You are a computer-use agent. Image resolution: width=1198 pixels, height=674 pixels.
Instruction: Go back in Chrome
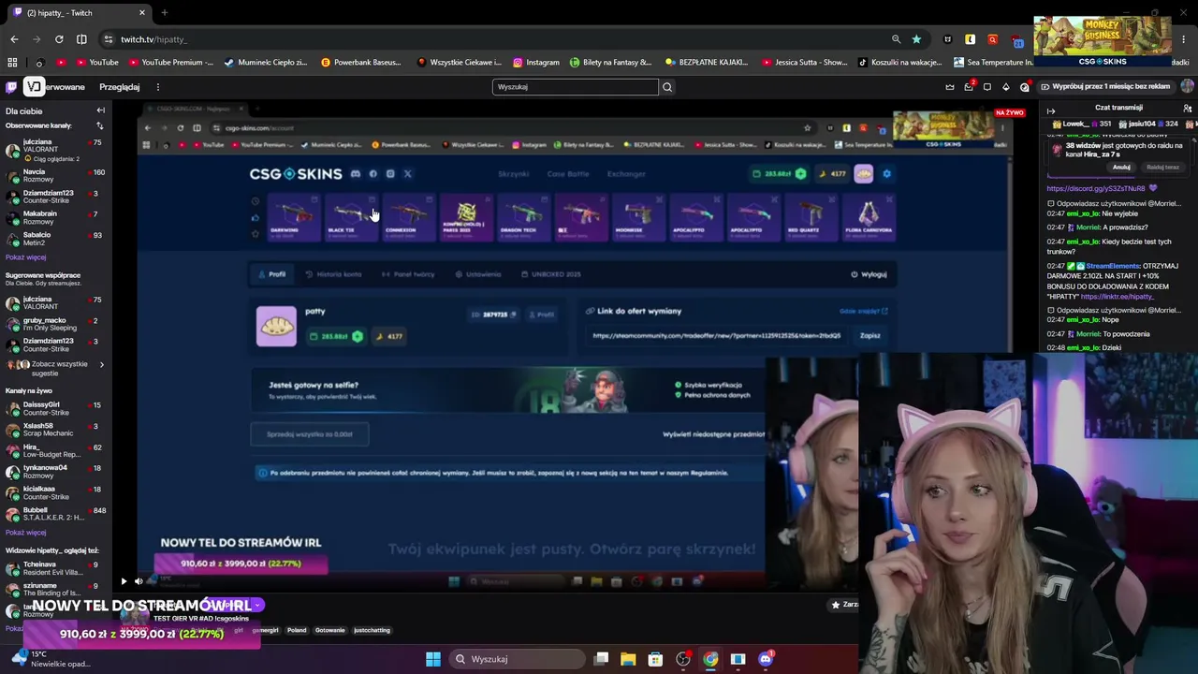14,39
